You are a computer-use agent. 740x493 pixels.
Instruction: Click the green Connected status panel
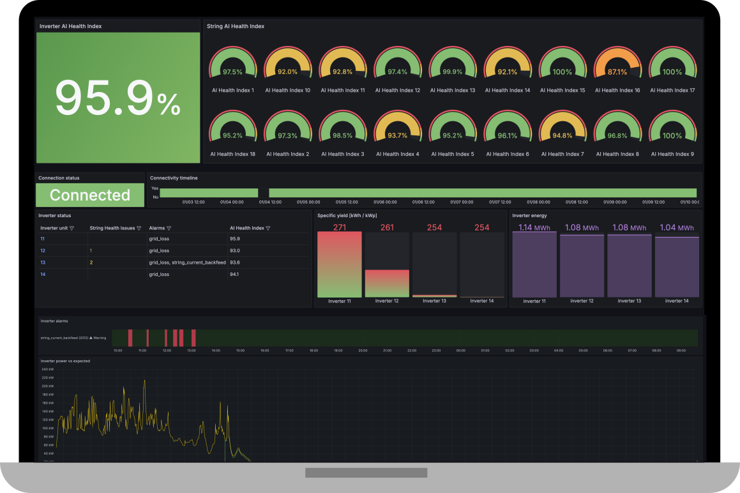[x=90, y=195]
